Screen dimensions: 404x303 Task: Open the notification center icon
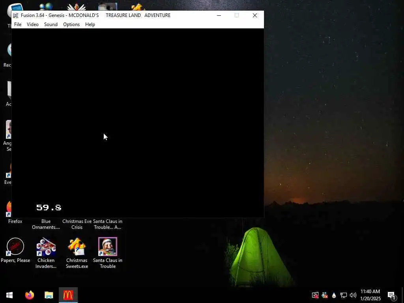pyautogui.click(x=392, y=295)
